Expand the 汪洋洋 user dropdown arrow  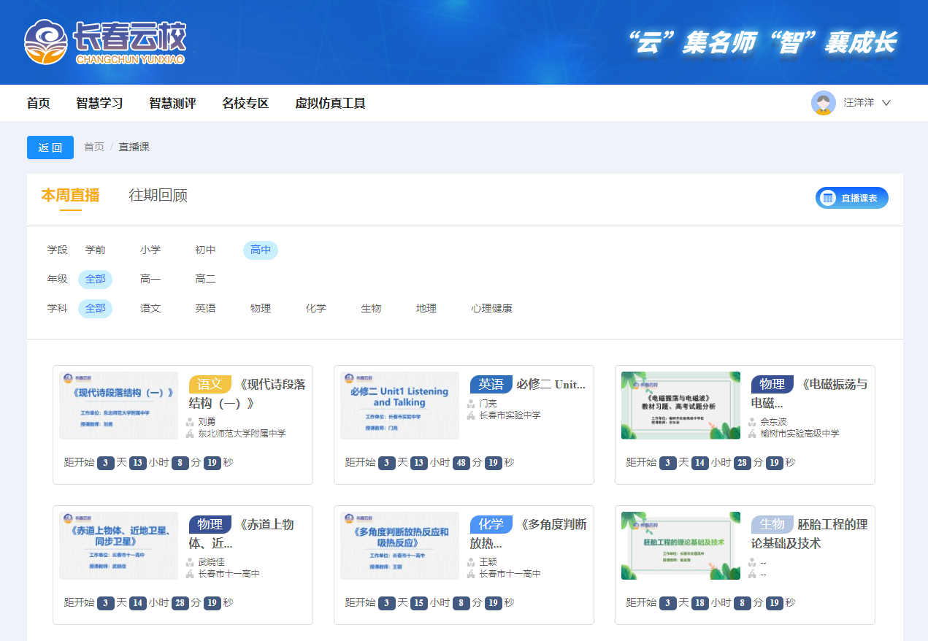tap(886, 103)
